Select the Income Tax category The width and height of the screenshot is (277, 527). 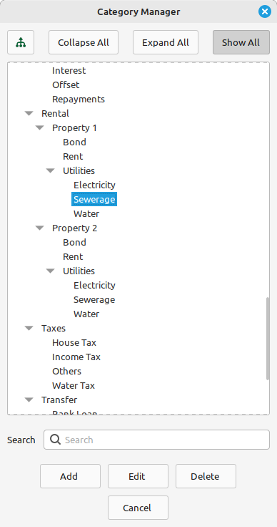76,357
